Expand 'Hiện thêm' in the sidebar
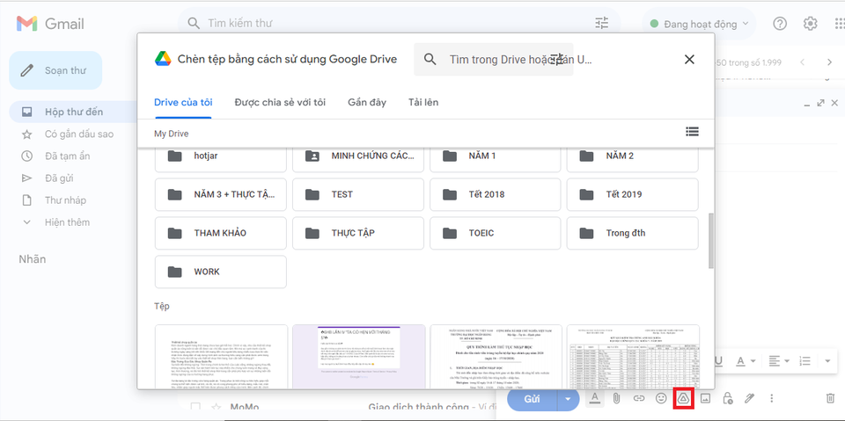This screenshot has height=421, width=845. point(67,222)
